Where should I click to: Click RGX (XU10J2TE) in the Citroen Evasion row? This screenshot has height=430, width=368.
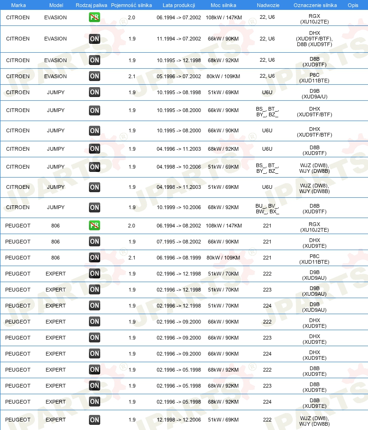point(314,19)
